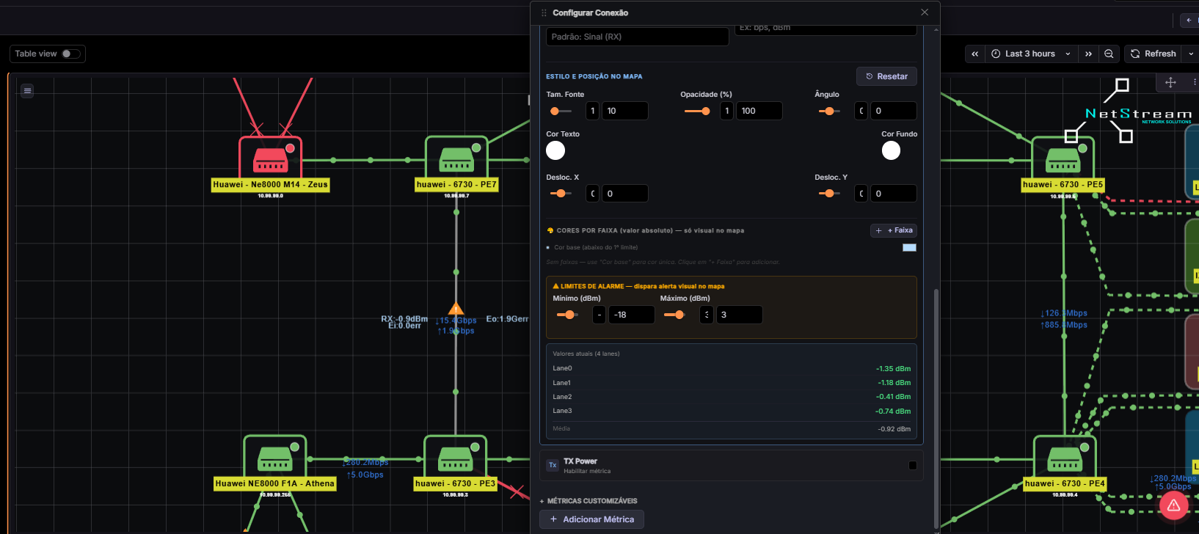The height and width of the screenshot is (534, 1199).
Task: Click the Adicionar Métrica button
Action: (x=591, y=519)
